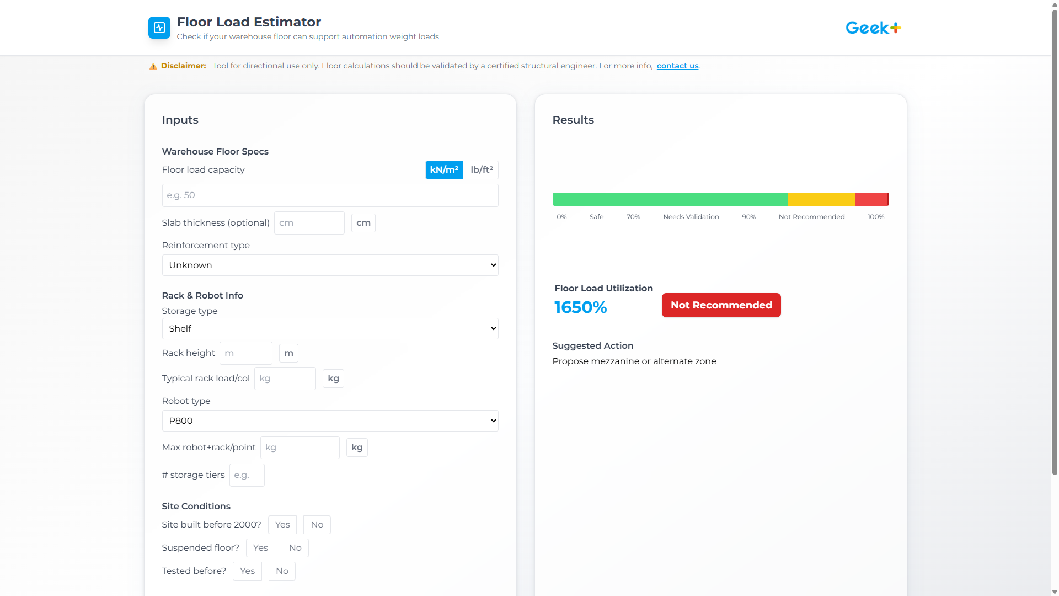
Task: Click the floor load capacity input field
Action: point(330,195)
